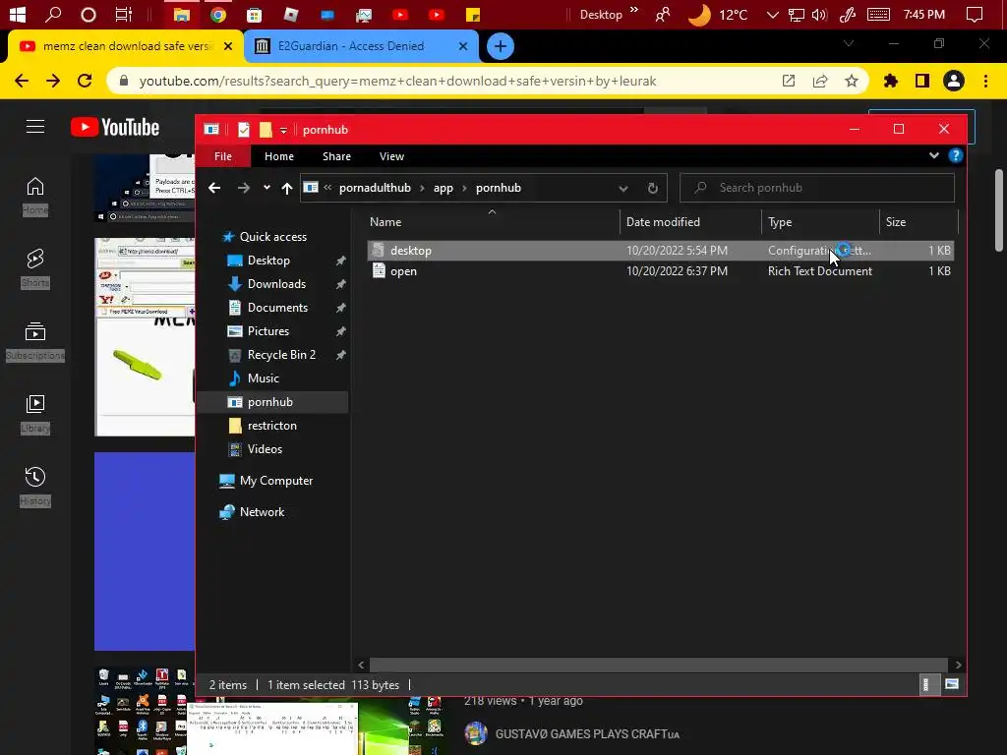1007x755 pixels.
Task: Open the notification center icon
Action: tap(975, 14)
